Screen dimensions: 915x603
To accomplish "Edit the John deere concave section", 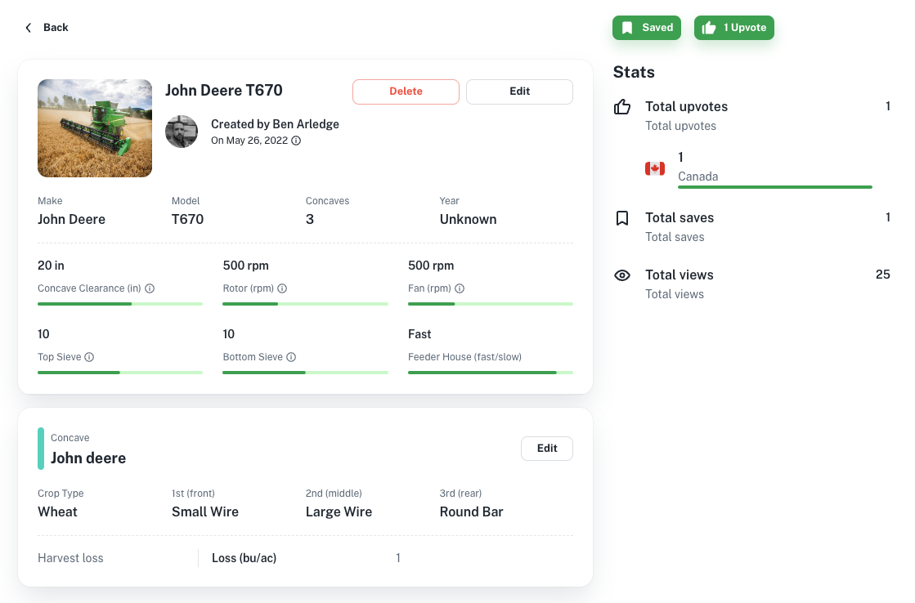I will pos(547,449).
